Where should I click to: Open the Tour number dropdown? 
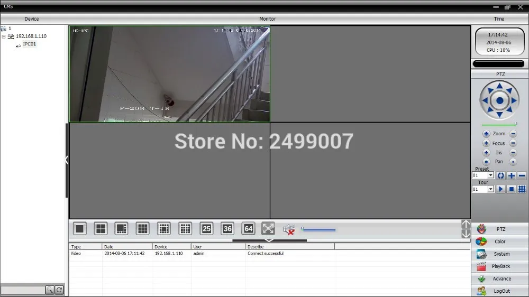[x=490, y=189]
